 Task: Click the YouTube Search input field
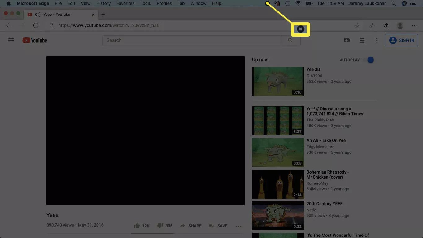coord(191,40)
